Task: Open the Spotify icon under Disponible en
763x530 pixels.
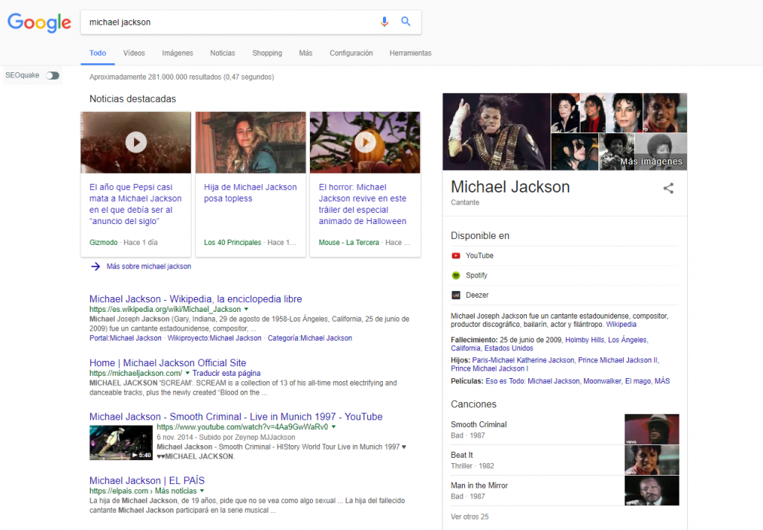Action: [456, 275]
